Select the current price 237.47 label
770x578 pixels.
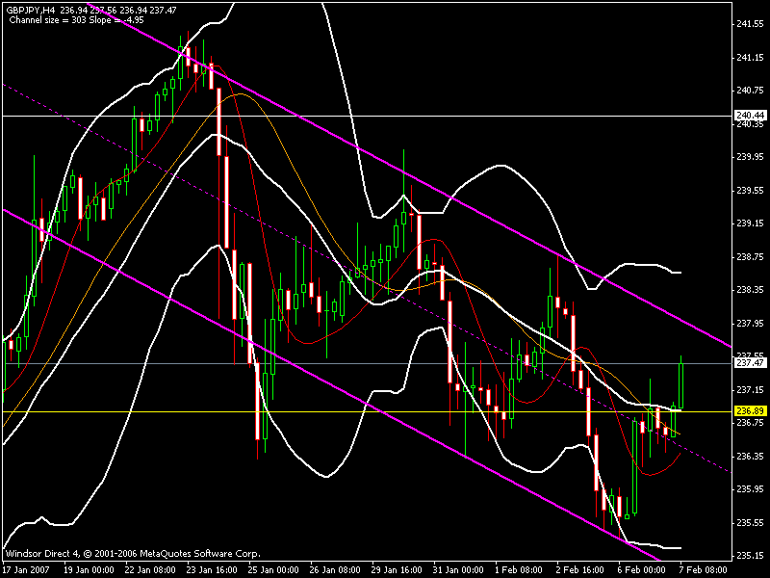(x=751, y=363)
